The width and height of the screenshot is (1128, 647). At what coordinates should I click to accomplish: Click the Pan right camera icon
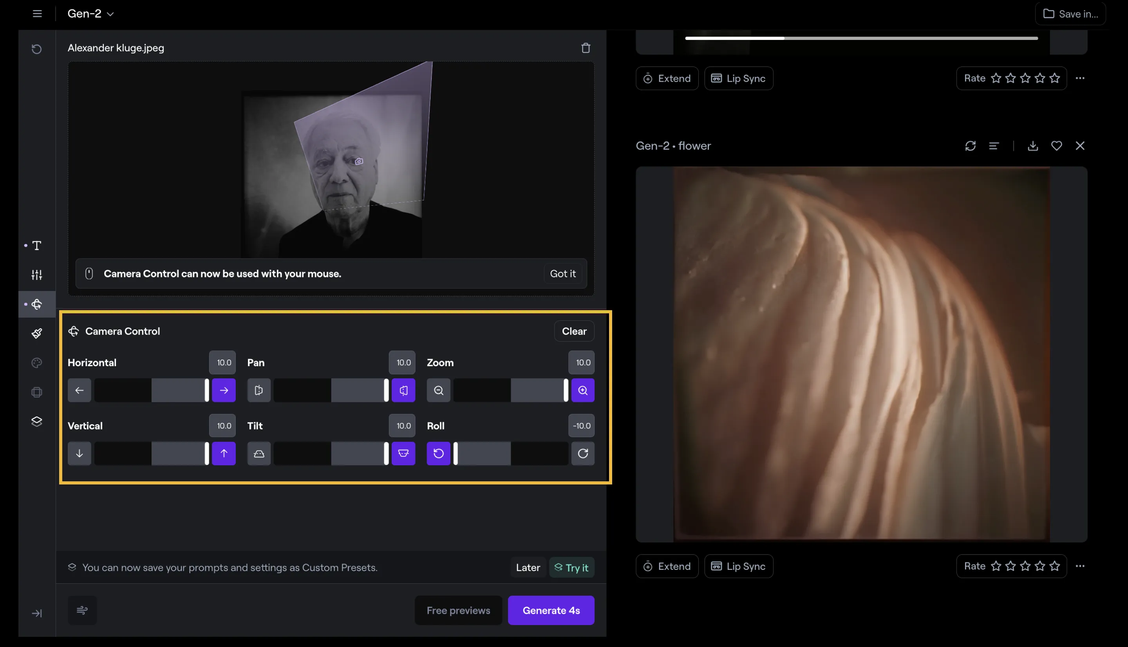403,390
